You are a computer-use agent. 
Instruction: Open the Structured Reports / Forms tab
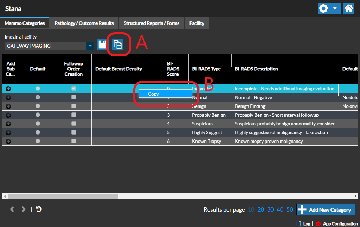click(151, 23)
